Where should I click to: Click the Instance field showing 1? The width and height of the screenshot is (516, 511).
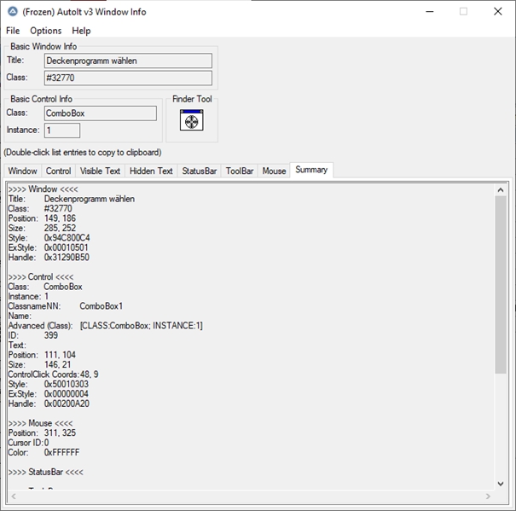(x=62, y=131)
